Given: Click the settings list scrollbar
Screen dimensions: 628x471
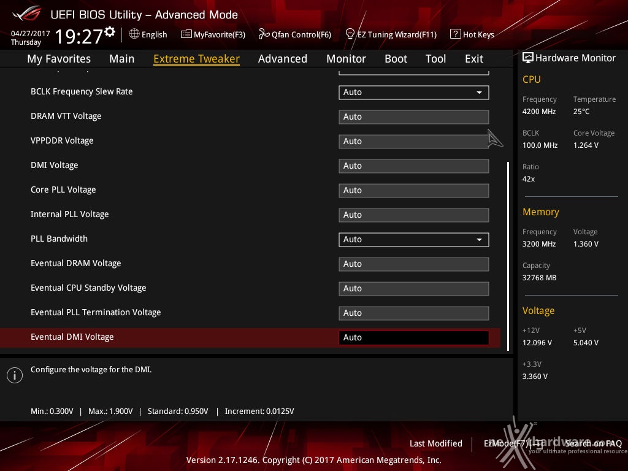Looking at the screenshot, I should pos(508,256).
